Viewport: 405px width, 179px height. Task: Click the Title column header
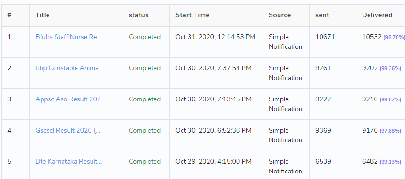click(42, 15)
